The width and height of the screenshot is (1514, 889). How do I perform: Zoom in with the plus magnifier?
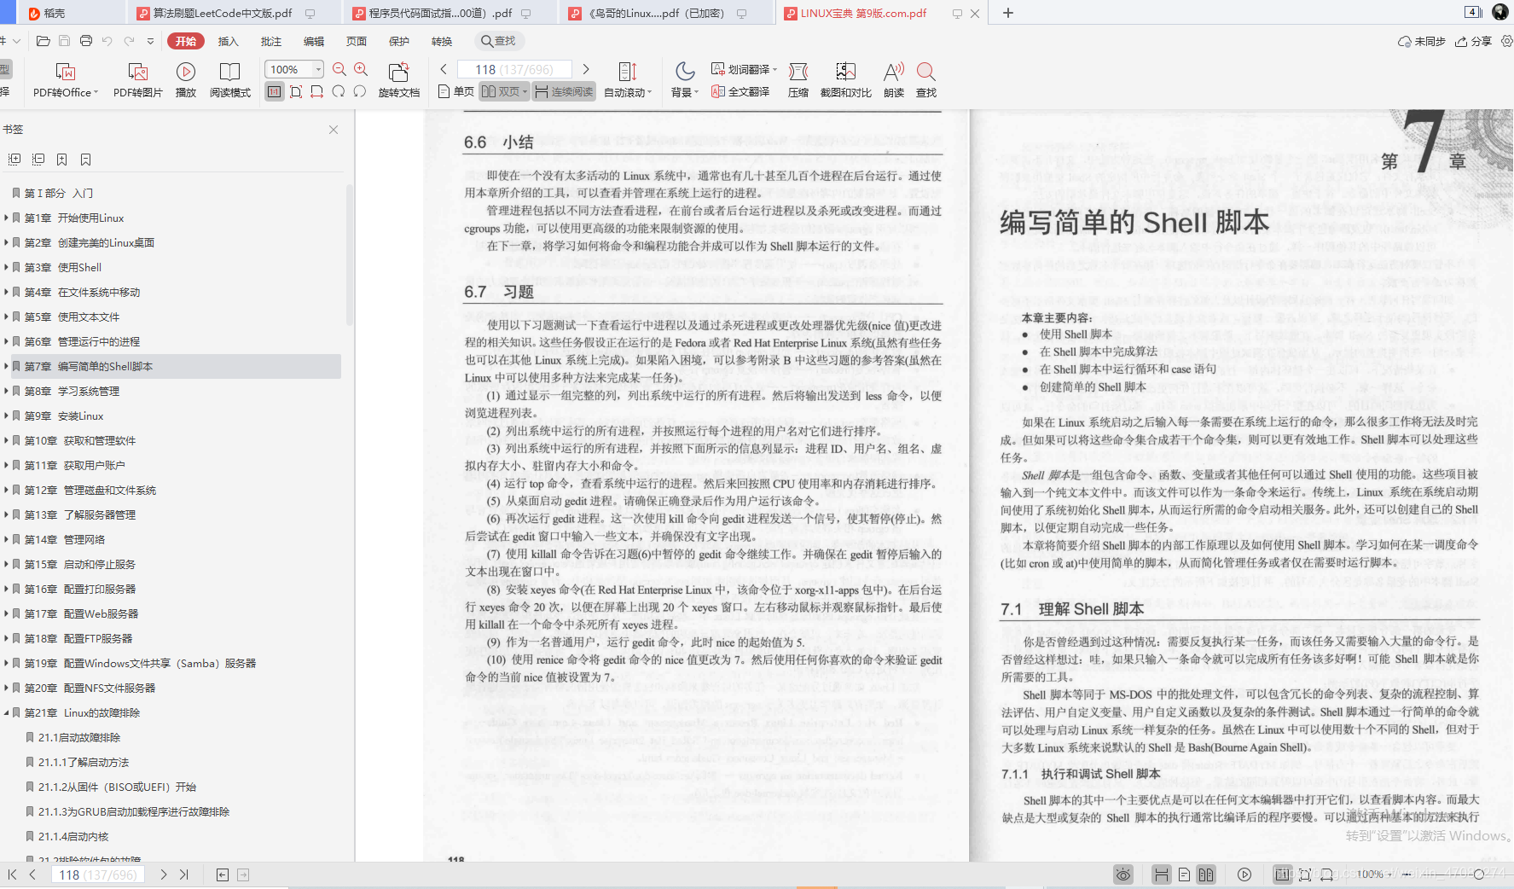tap(361, 69)
